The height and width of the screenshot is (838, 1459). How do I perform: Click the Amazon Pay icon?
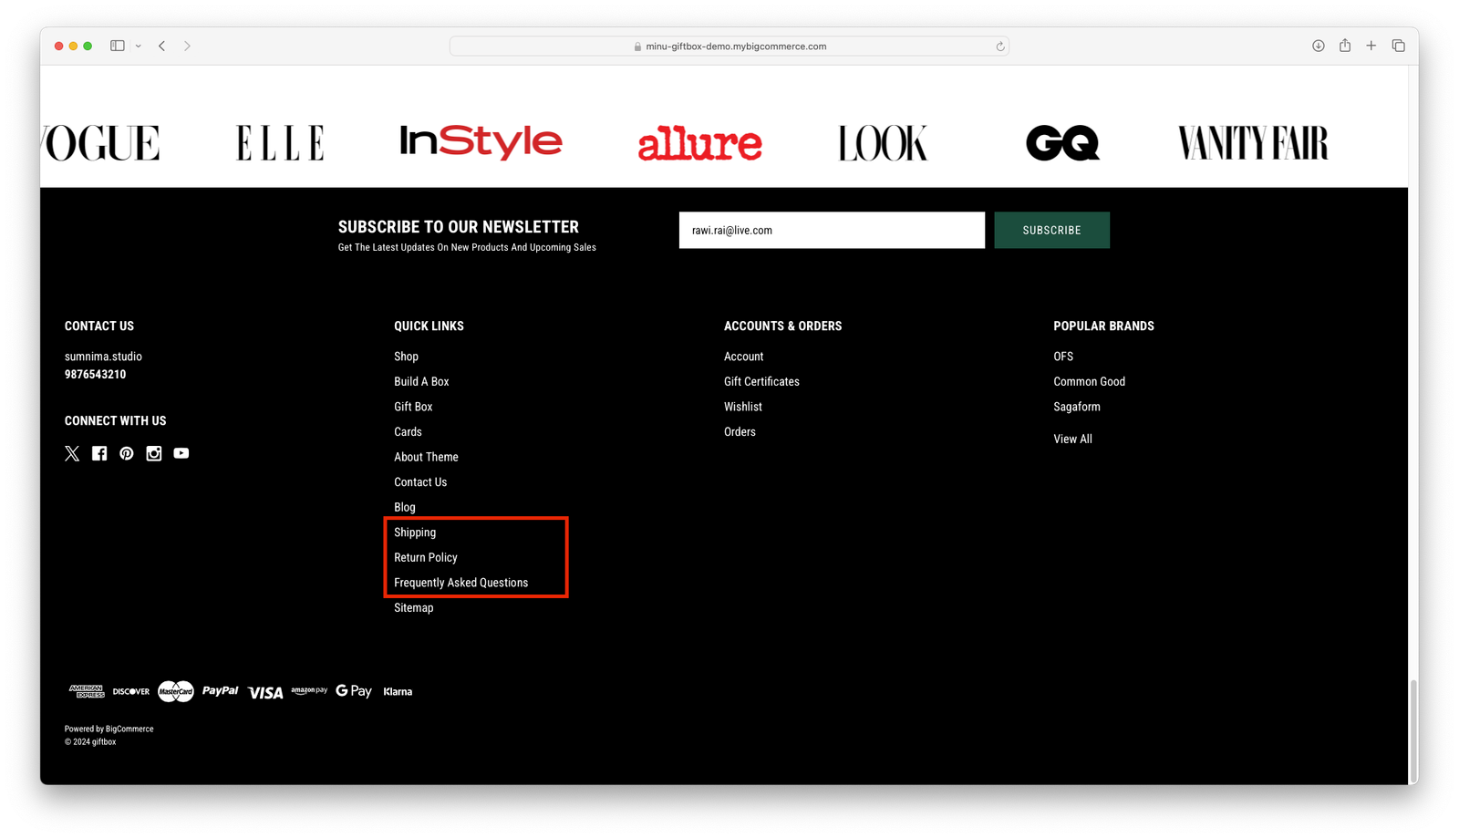pos(309,691)
